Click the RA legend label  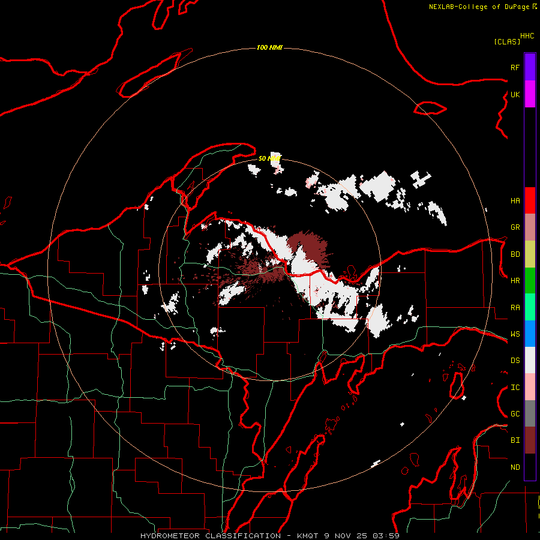(515, 308)
